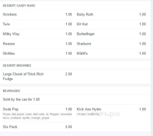Select the Kit Kat candy bar
153x136 pixels.
[x=82, y=24]
